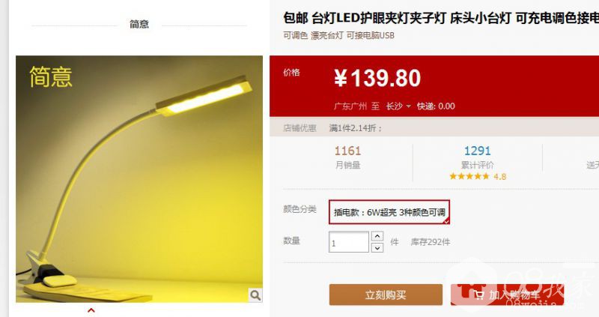Click the 加入购物车 add to cart button
599x317 pixels.
click(x=507, y=295)
